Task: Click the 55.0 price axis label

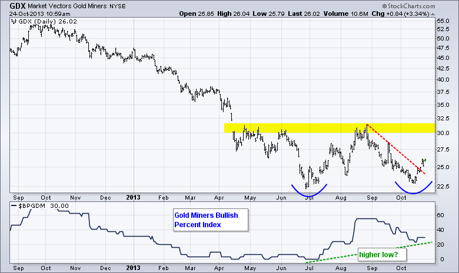Action: [x=443, y=21]
